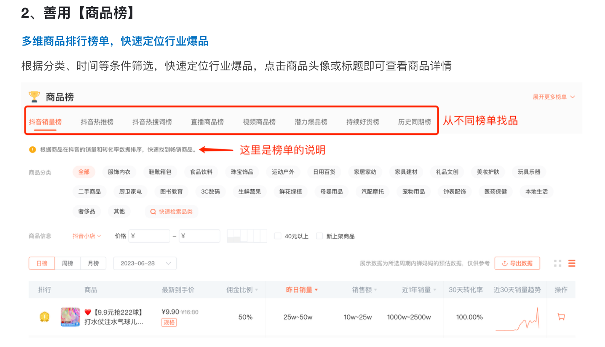
Task: Click the trophy icon beside 商品榜
Action: click(34, 97)
